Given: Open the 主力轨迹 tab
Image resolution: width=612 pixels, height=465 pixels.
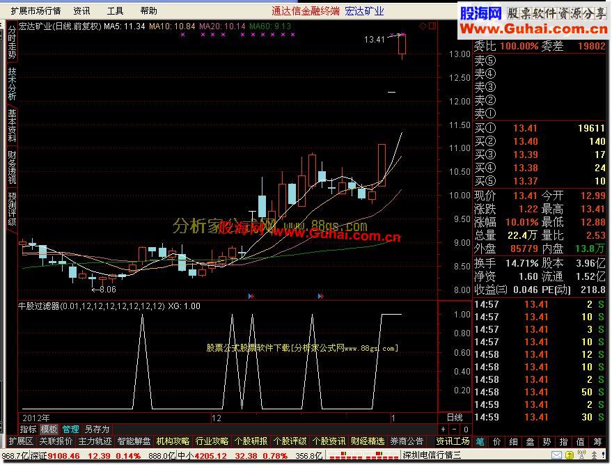Looking at the screenshot, I should click(95, 441).
